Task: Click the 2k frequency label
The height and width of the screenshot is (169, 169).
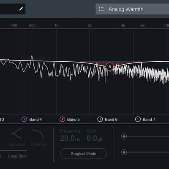Action: point(90,25)
